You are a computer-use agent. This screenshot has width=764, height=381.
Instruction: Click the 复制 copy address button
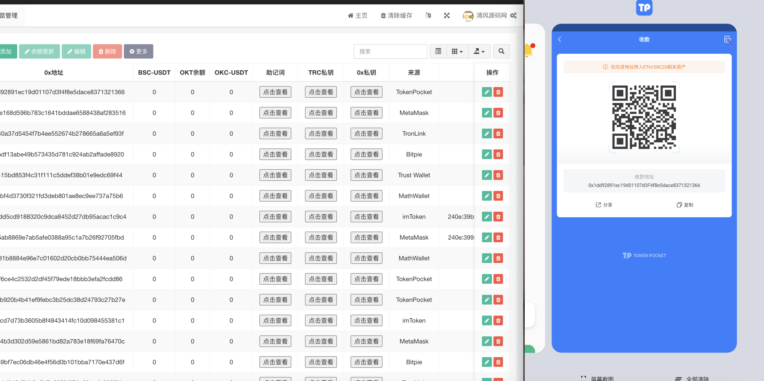coord(685,205)
